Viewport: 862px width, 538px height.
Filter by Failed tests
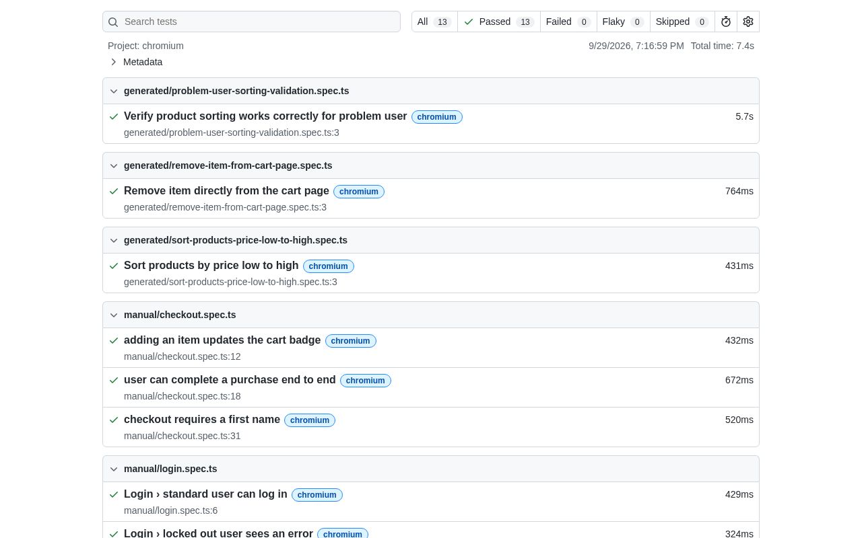(568, 22)
